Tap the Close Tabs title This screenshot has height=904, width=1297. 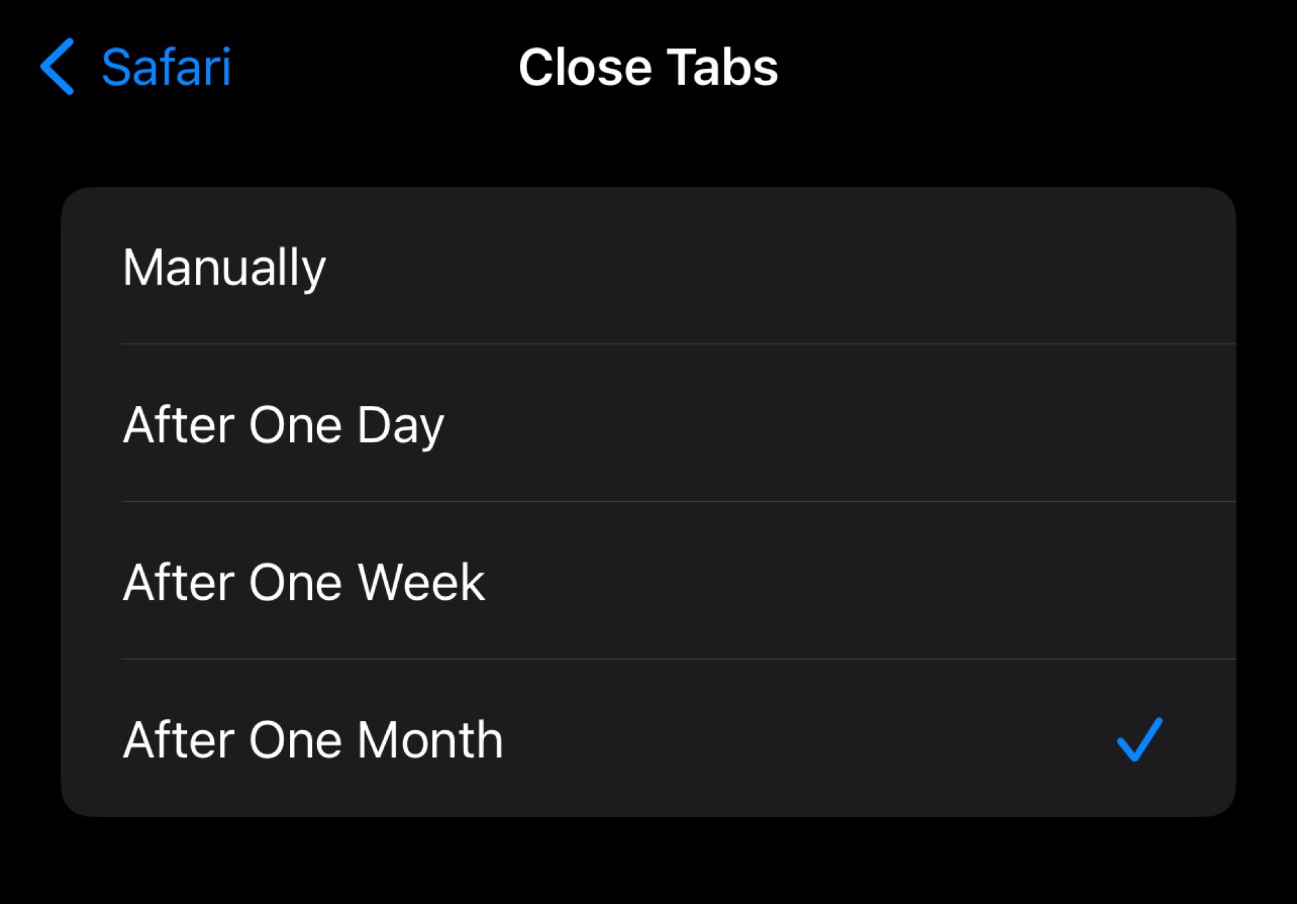click(647, 67)
